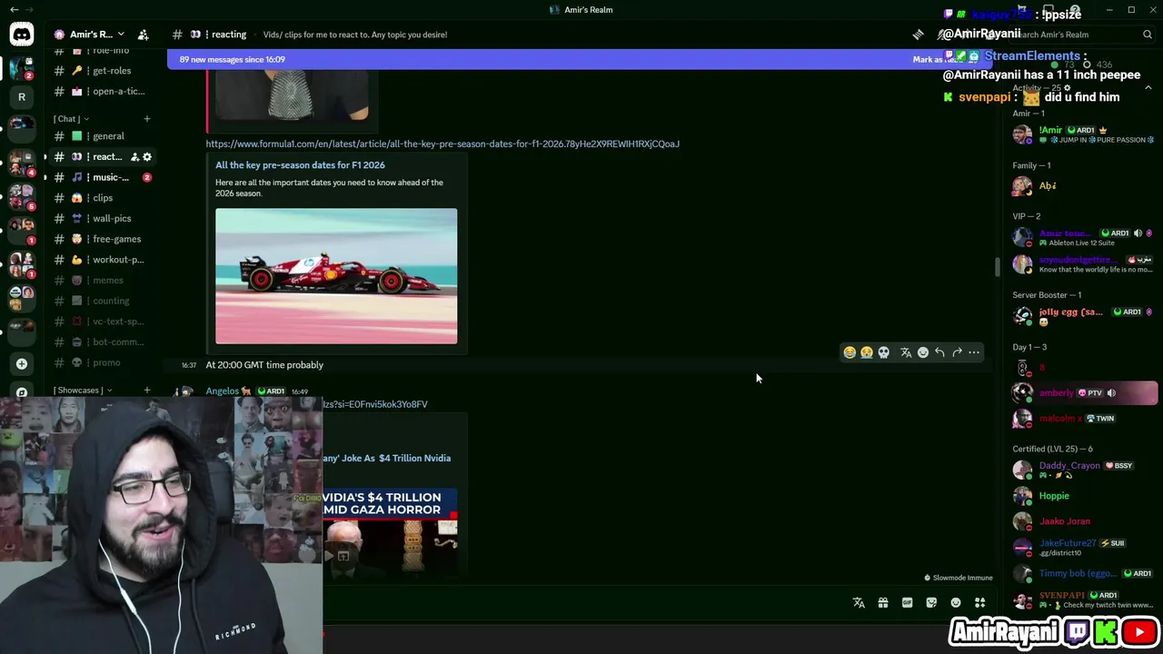Viewport: 1163px width, 654px height.
Task: Click the 'At 20:00 GMT time probably' message
Action: (264, 365)
